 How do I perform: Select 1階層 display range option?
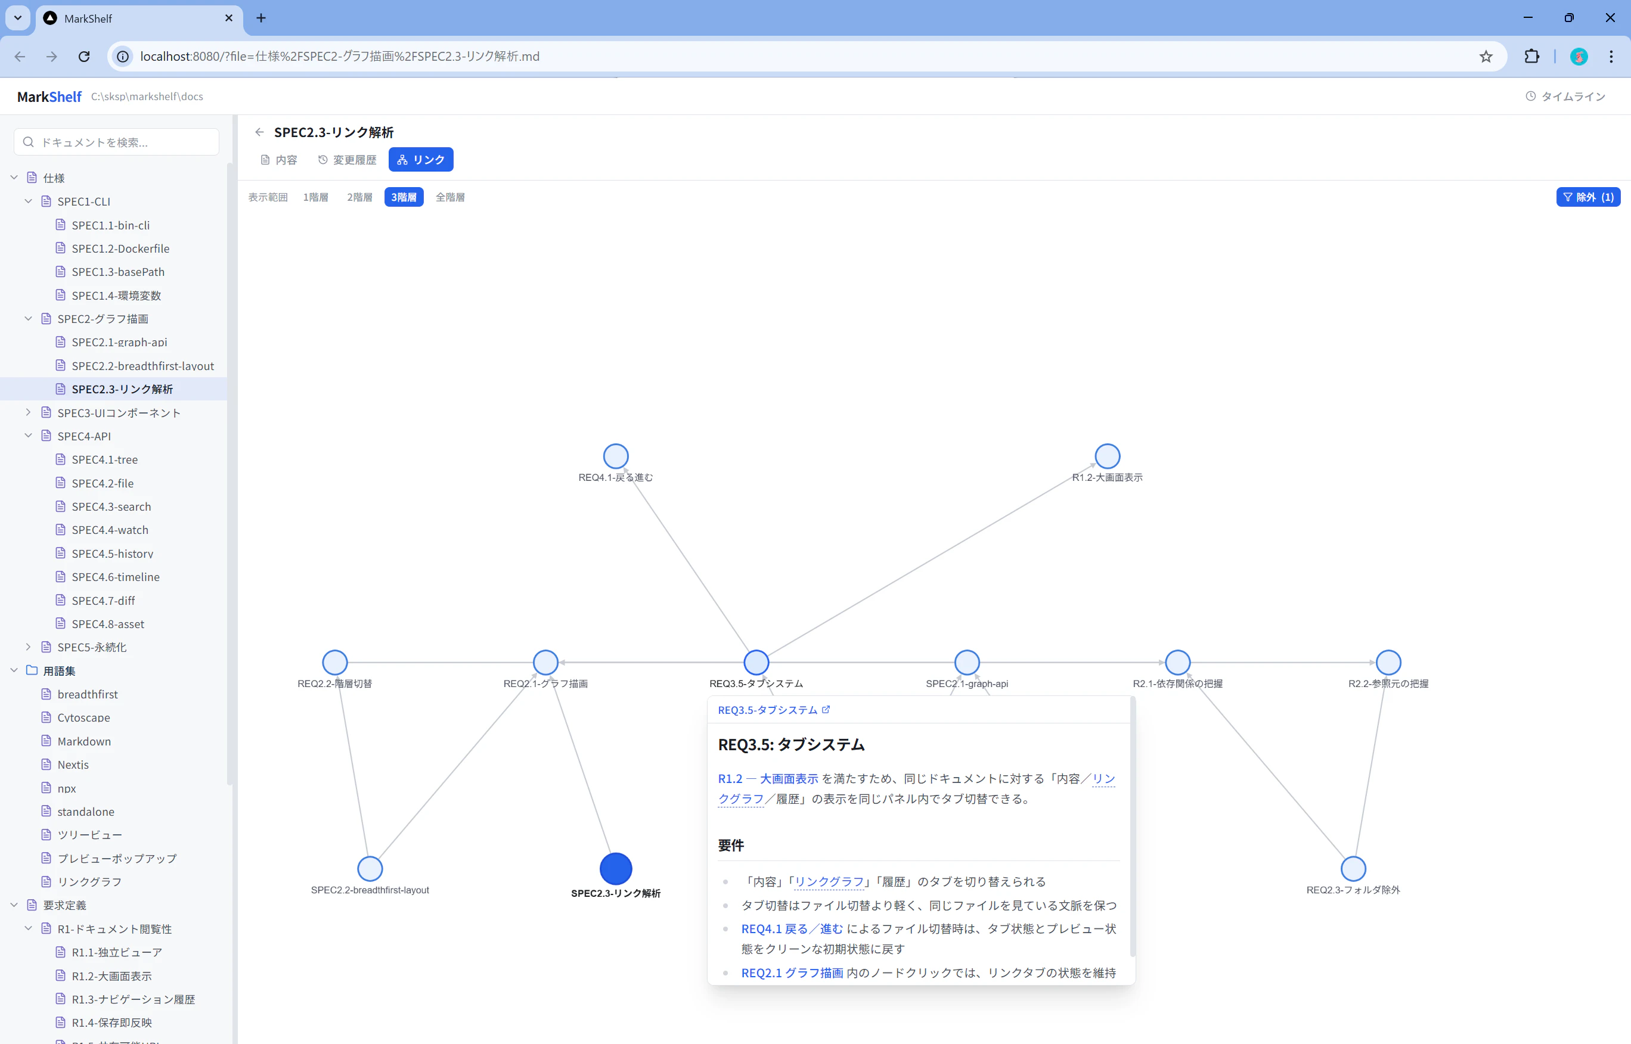[315, 197]
